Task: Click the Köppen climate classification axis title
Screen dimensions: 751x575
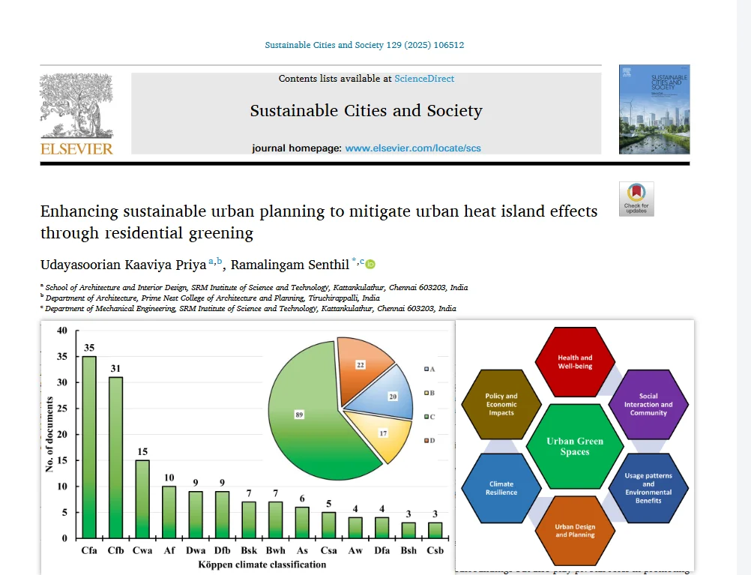Action: coord(262,565)
